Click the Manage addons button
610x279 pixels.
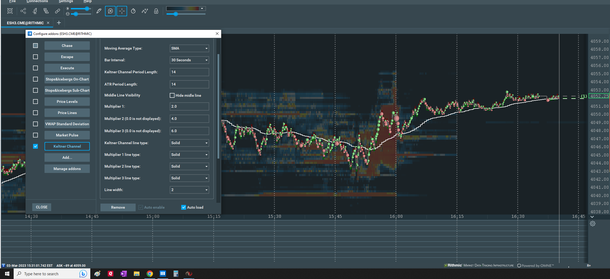[x=67, y=169]
